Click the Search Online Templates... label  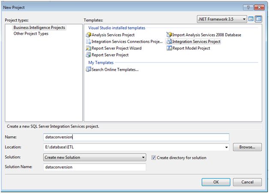coord(115,69)
